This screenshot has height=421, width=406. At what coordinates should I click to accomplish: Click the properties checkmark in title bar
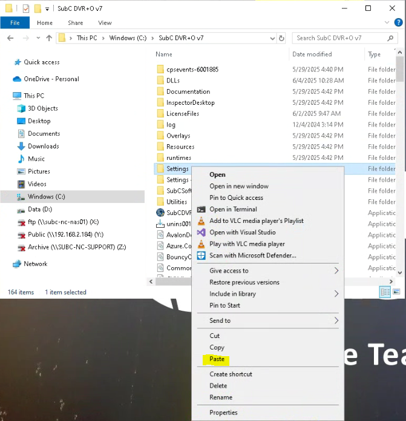tap(25, 8)
